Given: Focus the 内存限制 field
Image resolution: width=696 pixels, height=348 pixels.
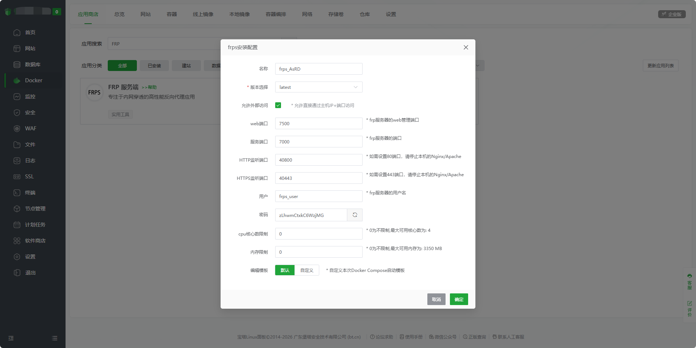Looking at the screenshot, I should tap(319, 252).
